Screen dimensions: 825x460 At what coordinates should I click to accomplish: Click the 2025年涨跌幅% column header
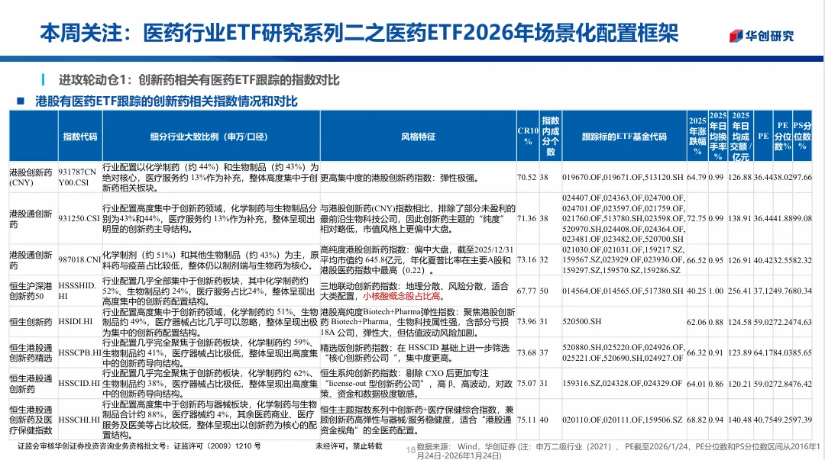pyautogui.click(x=697, y=136)
